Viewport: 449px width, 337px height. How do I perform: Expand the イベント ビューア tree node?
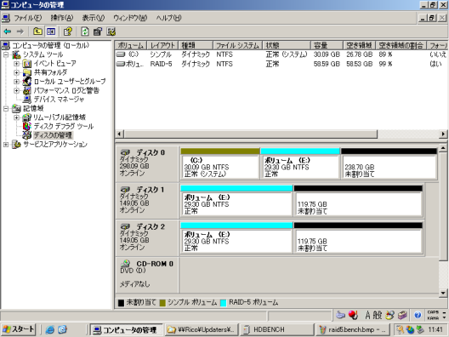tap(17, 64)
